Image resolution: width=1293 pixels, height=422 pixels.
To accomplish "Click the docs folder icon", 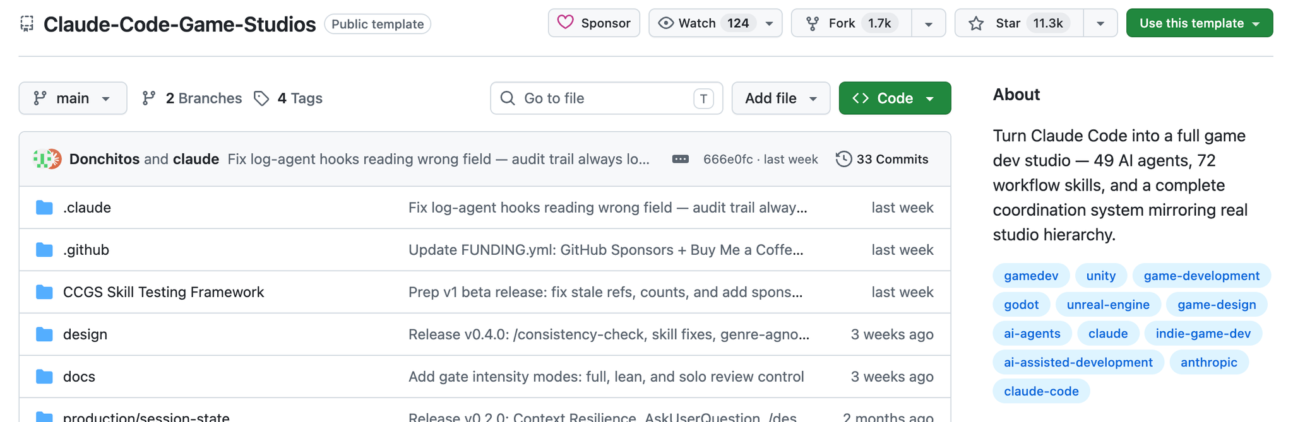I will [x=44, y=377].
